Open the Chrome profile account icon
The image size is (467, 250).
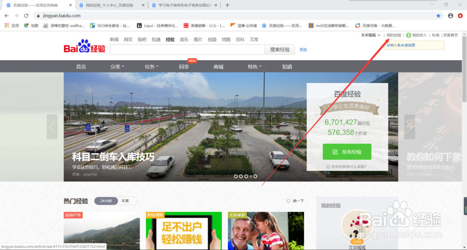point(450,16)
